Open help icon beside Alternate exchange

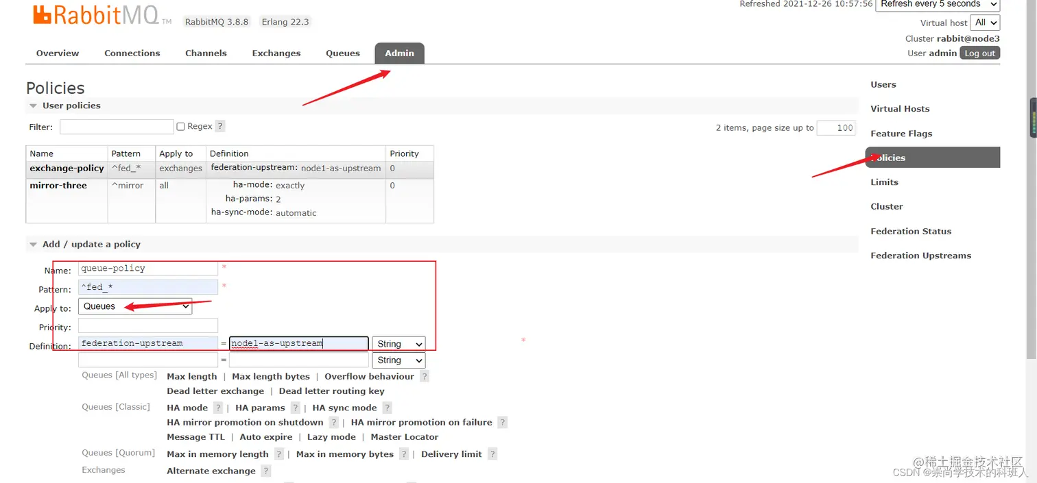(266, 471)
